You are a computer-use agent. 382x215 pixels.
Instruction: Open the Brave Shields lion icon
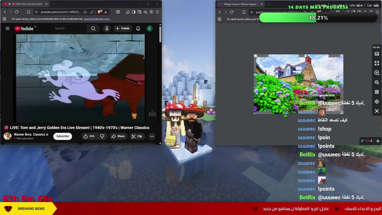[99, 12]
